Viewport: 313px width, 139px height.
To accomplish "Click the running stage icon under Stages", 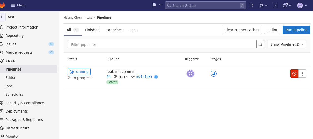I will 214,74.
